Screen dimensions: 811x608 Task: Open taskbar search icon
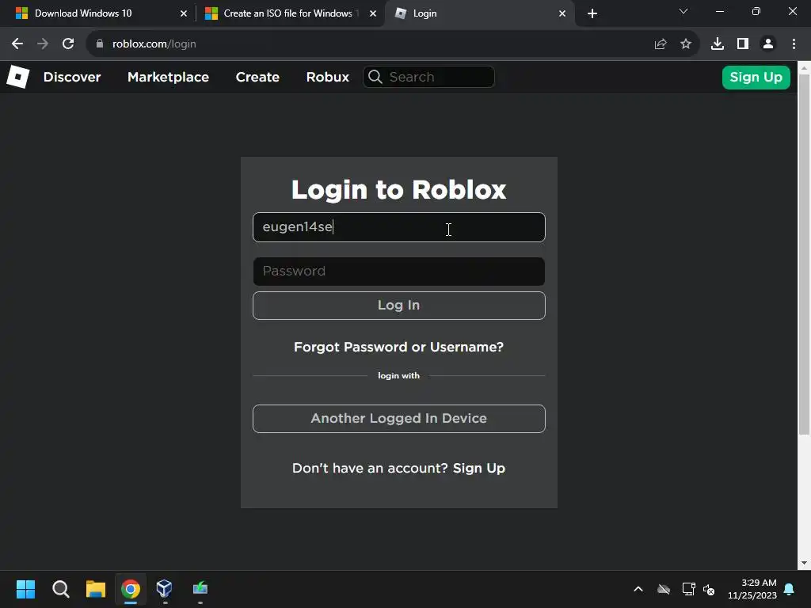tap(60, 589)
